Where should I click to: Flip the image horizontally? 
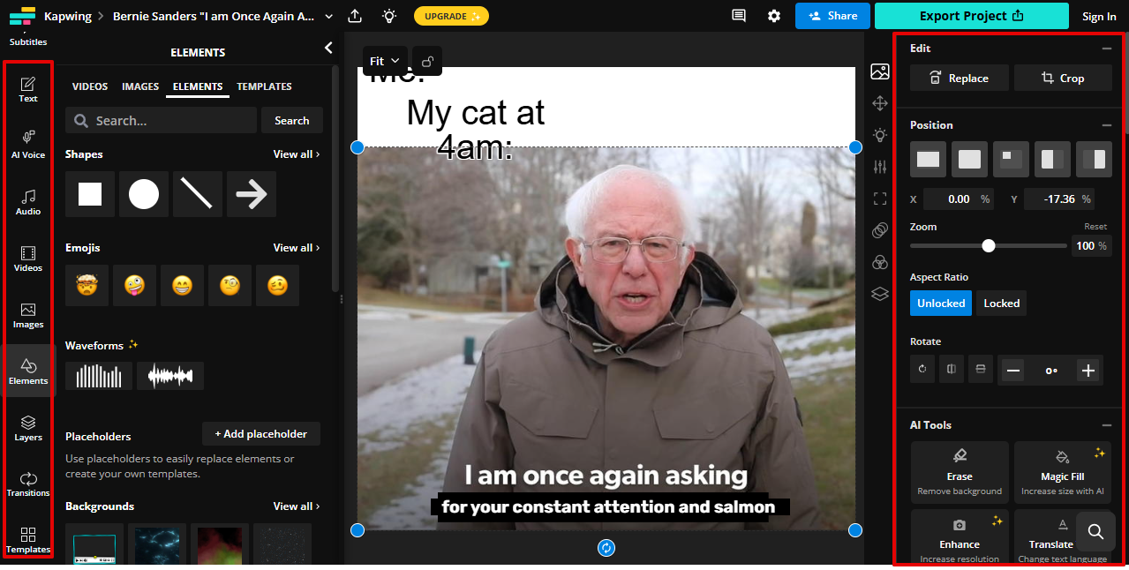[x=952, y=369]
